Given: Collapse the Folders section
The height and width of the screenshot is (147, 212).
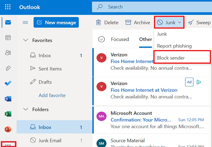Looking at the screenshot, I should [x=26, y=109].
